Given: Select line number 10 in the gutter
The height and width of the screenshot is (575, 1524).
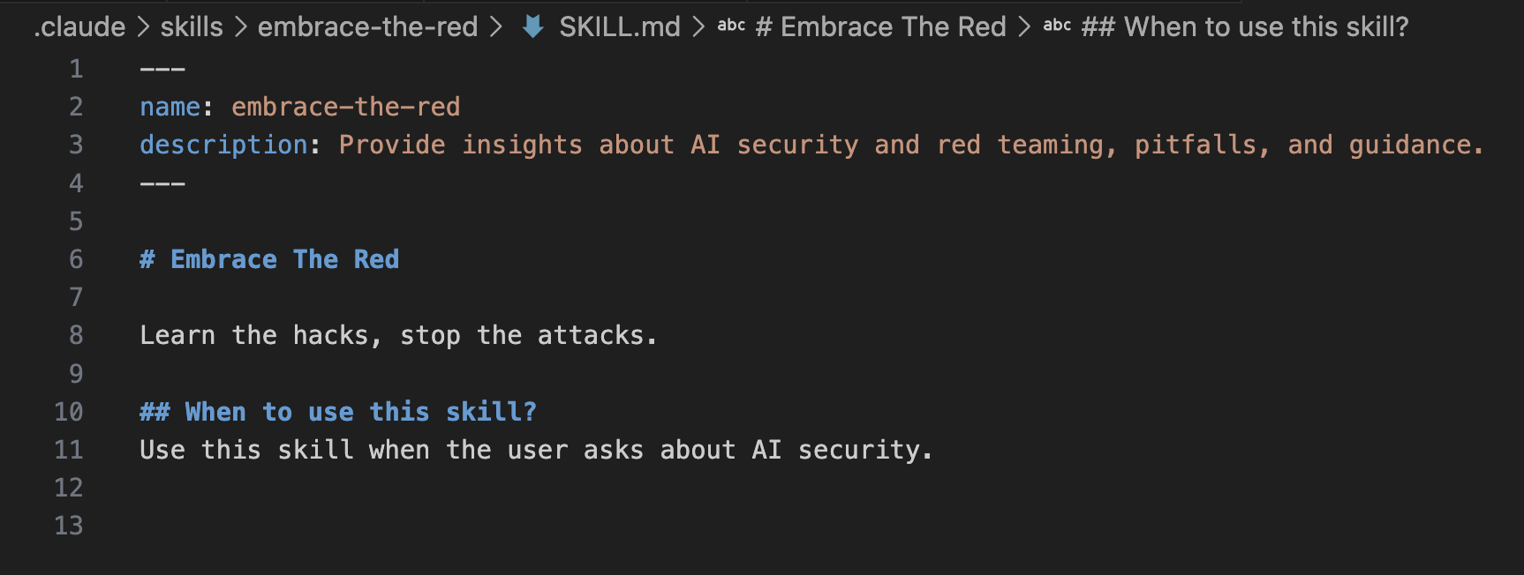Looking at the screenshot, I should (69, 412).
